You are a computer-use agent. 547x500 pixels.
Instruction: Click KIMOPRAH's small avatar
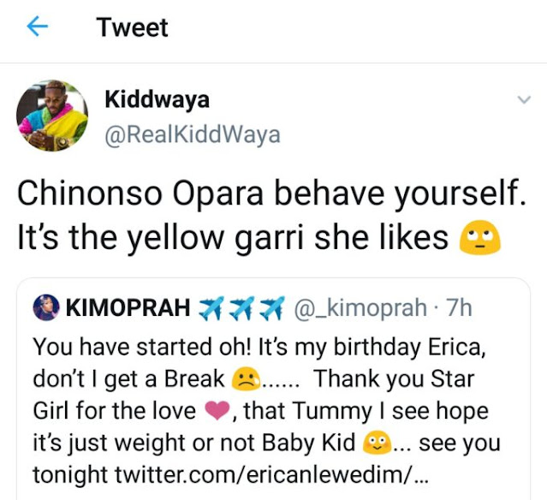coord(46,307)
